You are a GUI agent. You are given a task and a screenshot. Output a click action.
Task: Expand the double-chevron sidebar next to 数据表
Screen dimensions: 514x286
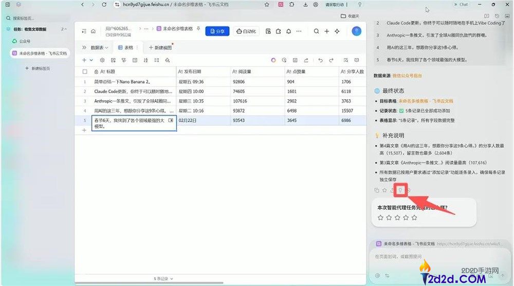tap(84, 47)
